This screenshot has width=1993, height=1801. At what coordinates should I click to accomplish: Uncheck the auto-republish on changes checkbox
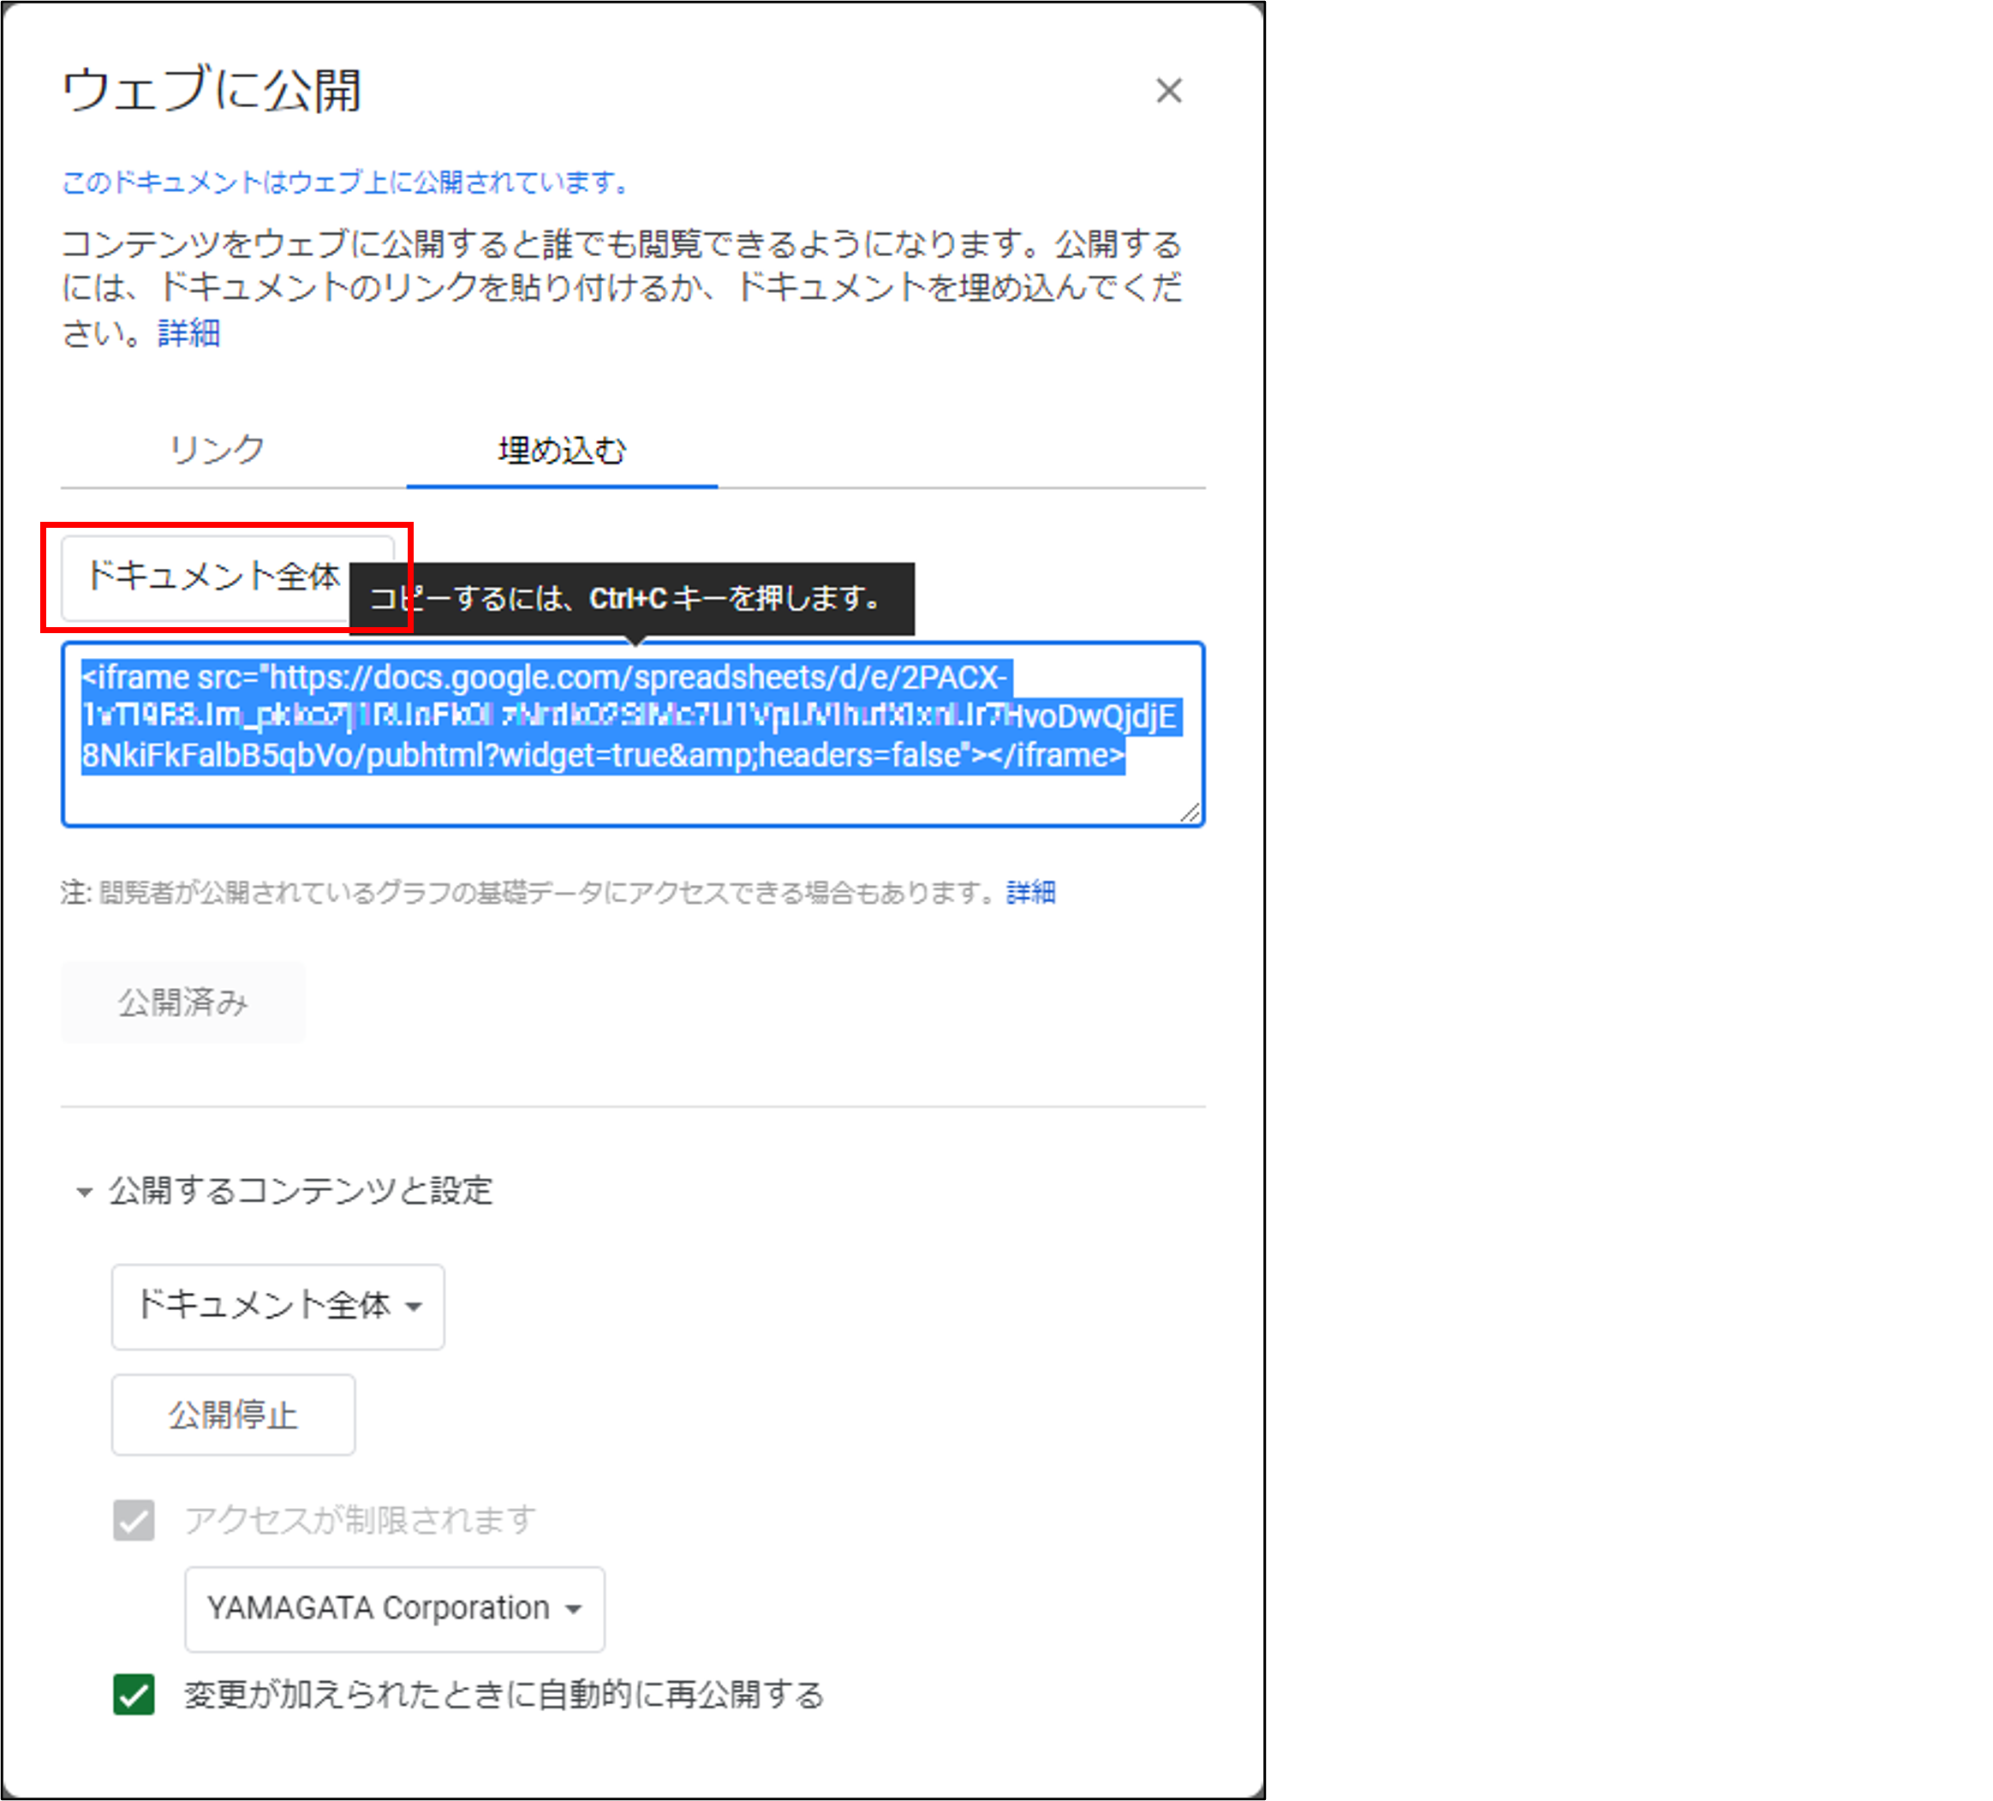134,1694
